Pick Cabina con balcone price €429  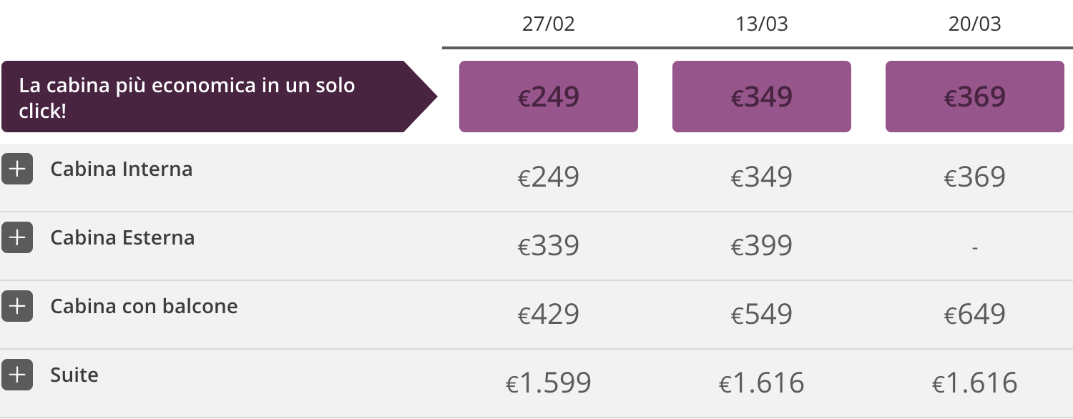point(549,314)
